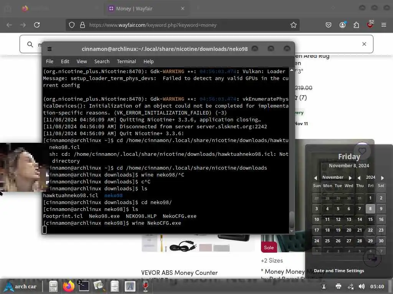The height and width of the screenshot is (294, 393).
Task: Launch the file cabinet icon in taskbar
Action: point(53,286)
